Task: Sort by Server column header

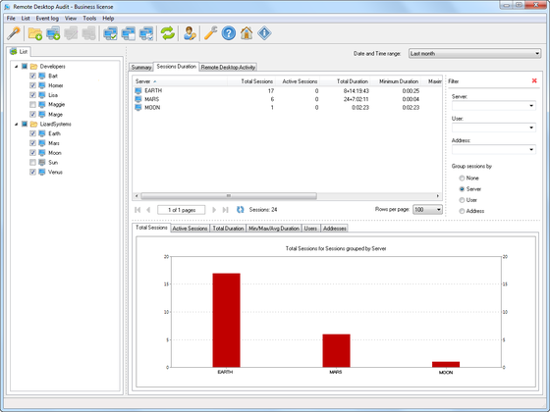Action: [180, 81]
